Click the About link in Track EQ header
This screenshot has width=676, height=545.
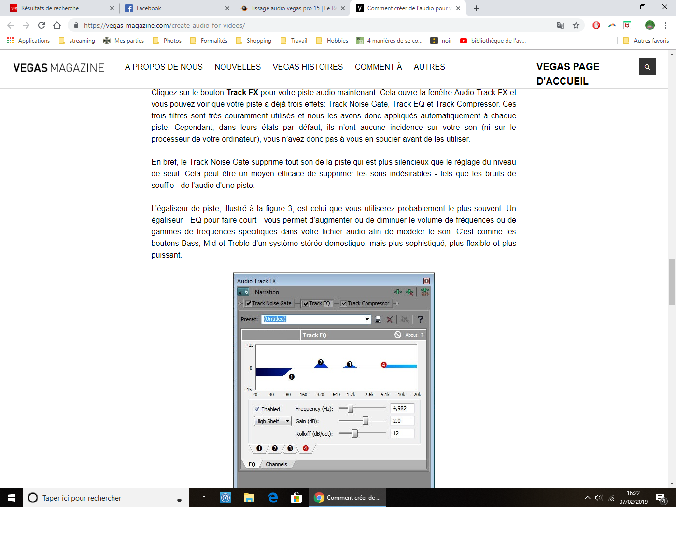coord(411,335)
